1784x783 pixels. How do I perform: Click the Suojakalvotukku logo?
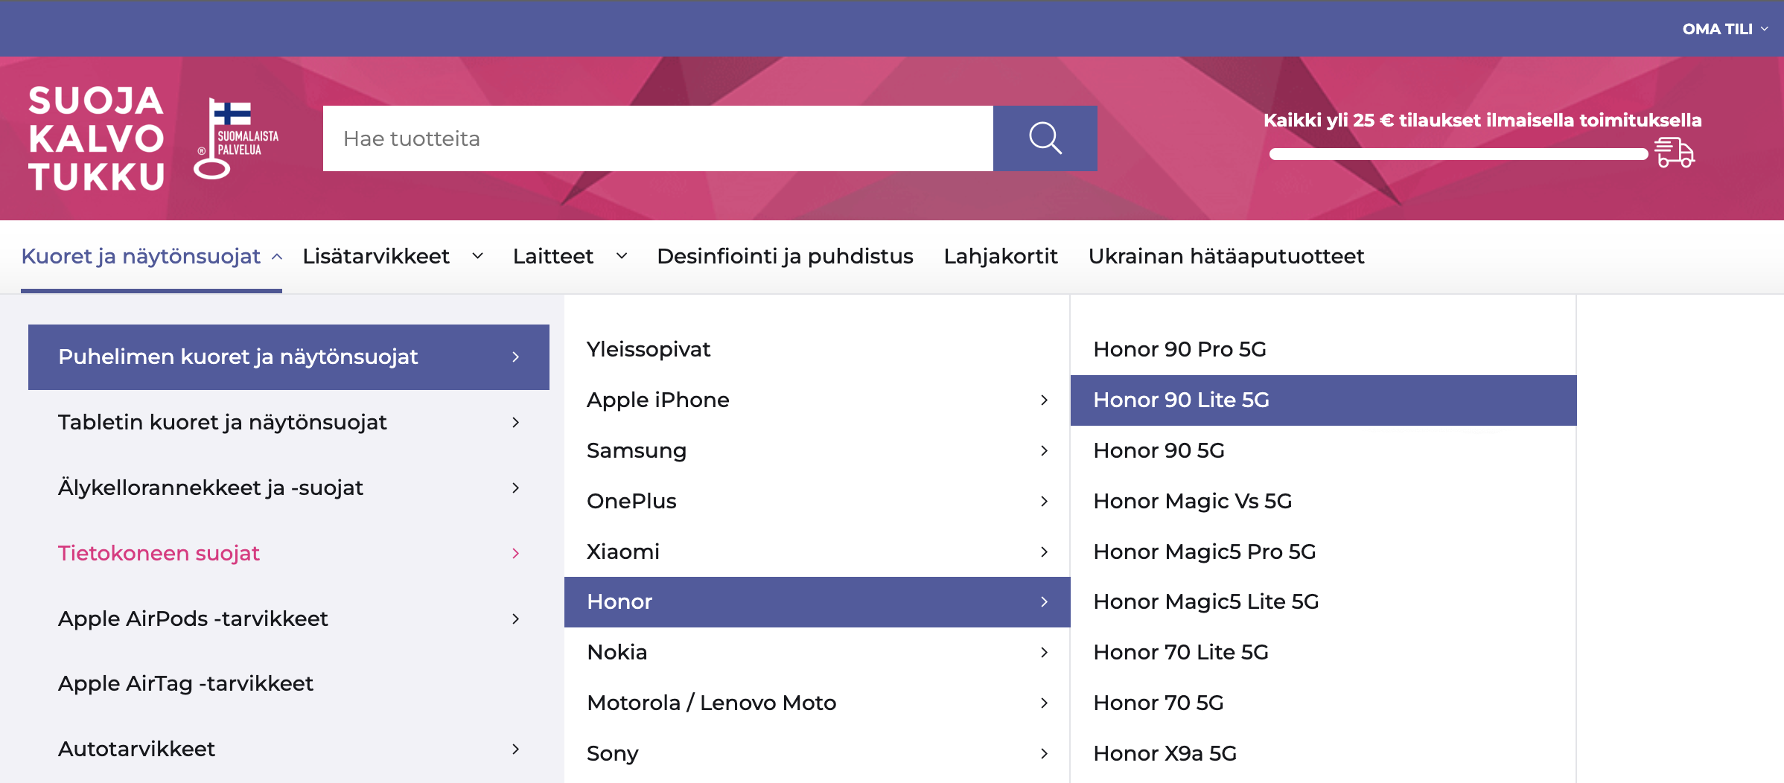96,138
